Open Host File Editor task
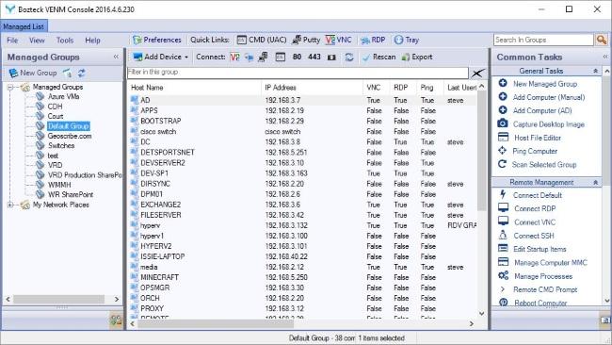612x345 pixels. coord(538,138)
